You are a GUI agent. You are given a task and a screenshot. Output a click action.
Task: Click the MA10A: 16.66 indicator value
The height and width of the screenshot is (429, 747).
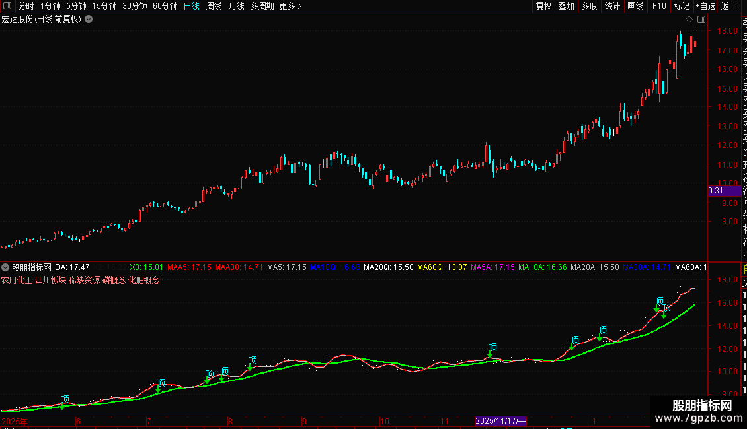(x=543, y=267)
